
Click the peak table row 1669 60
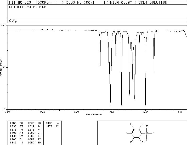16,123
